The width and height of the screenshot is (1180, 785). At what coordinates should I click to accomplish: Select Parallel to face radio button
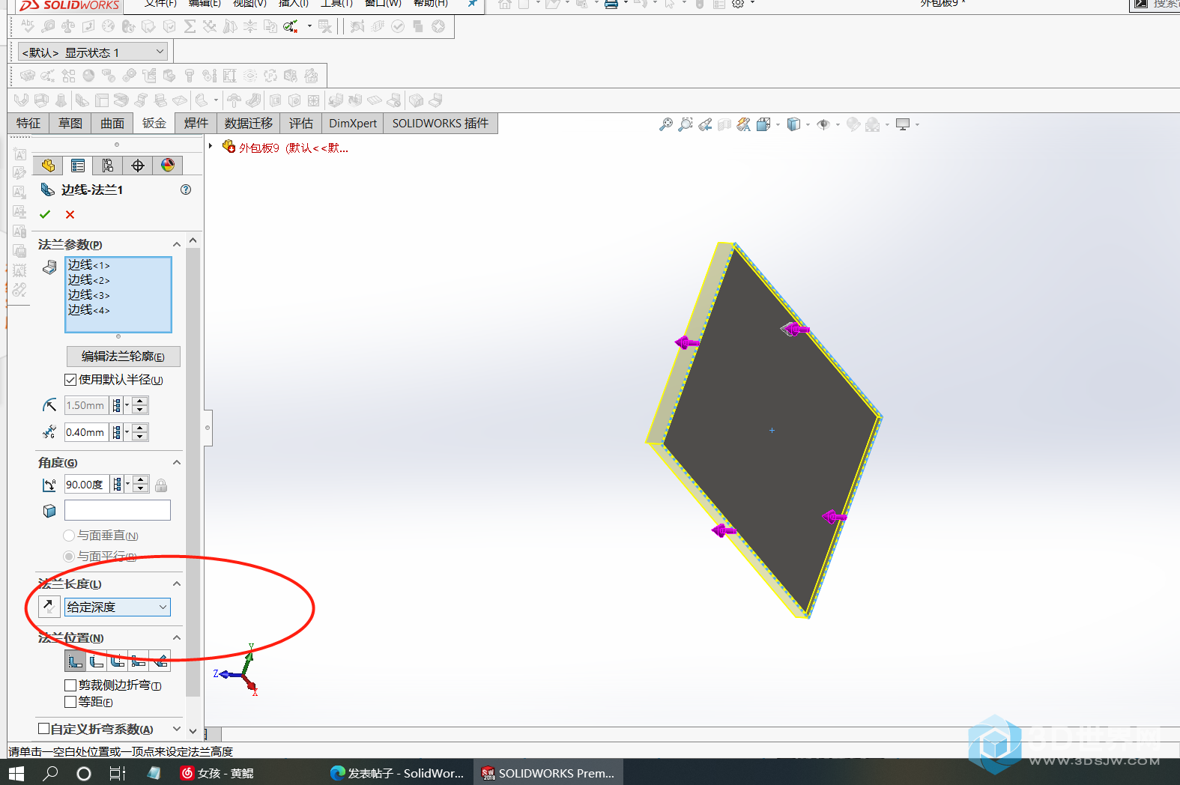point(69,557)
